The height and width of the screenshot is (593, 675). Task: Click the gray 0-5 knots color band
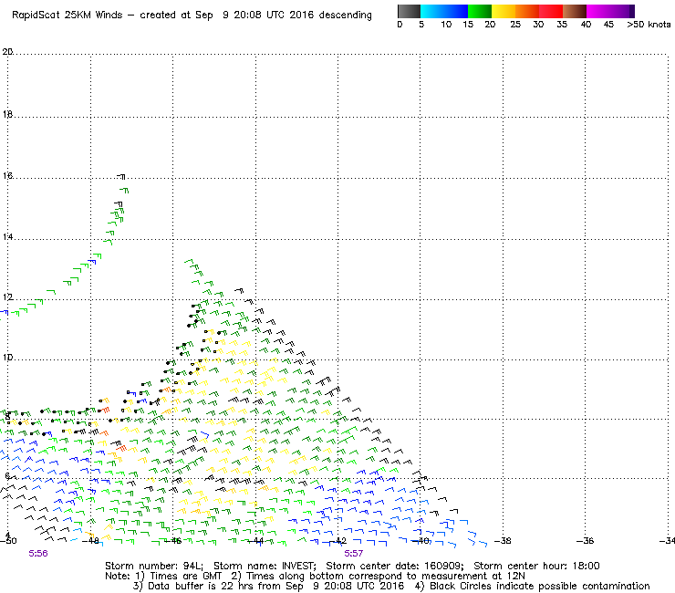coord(409,11)
